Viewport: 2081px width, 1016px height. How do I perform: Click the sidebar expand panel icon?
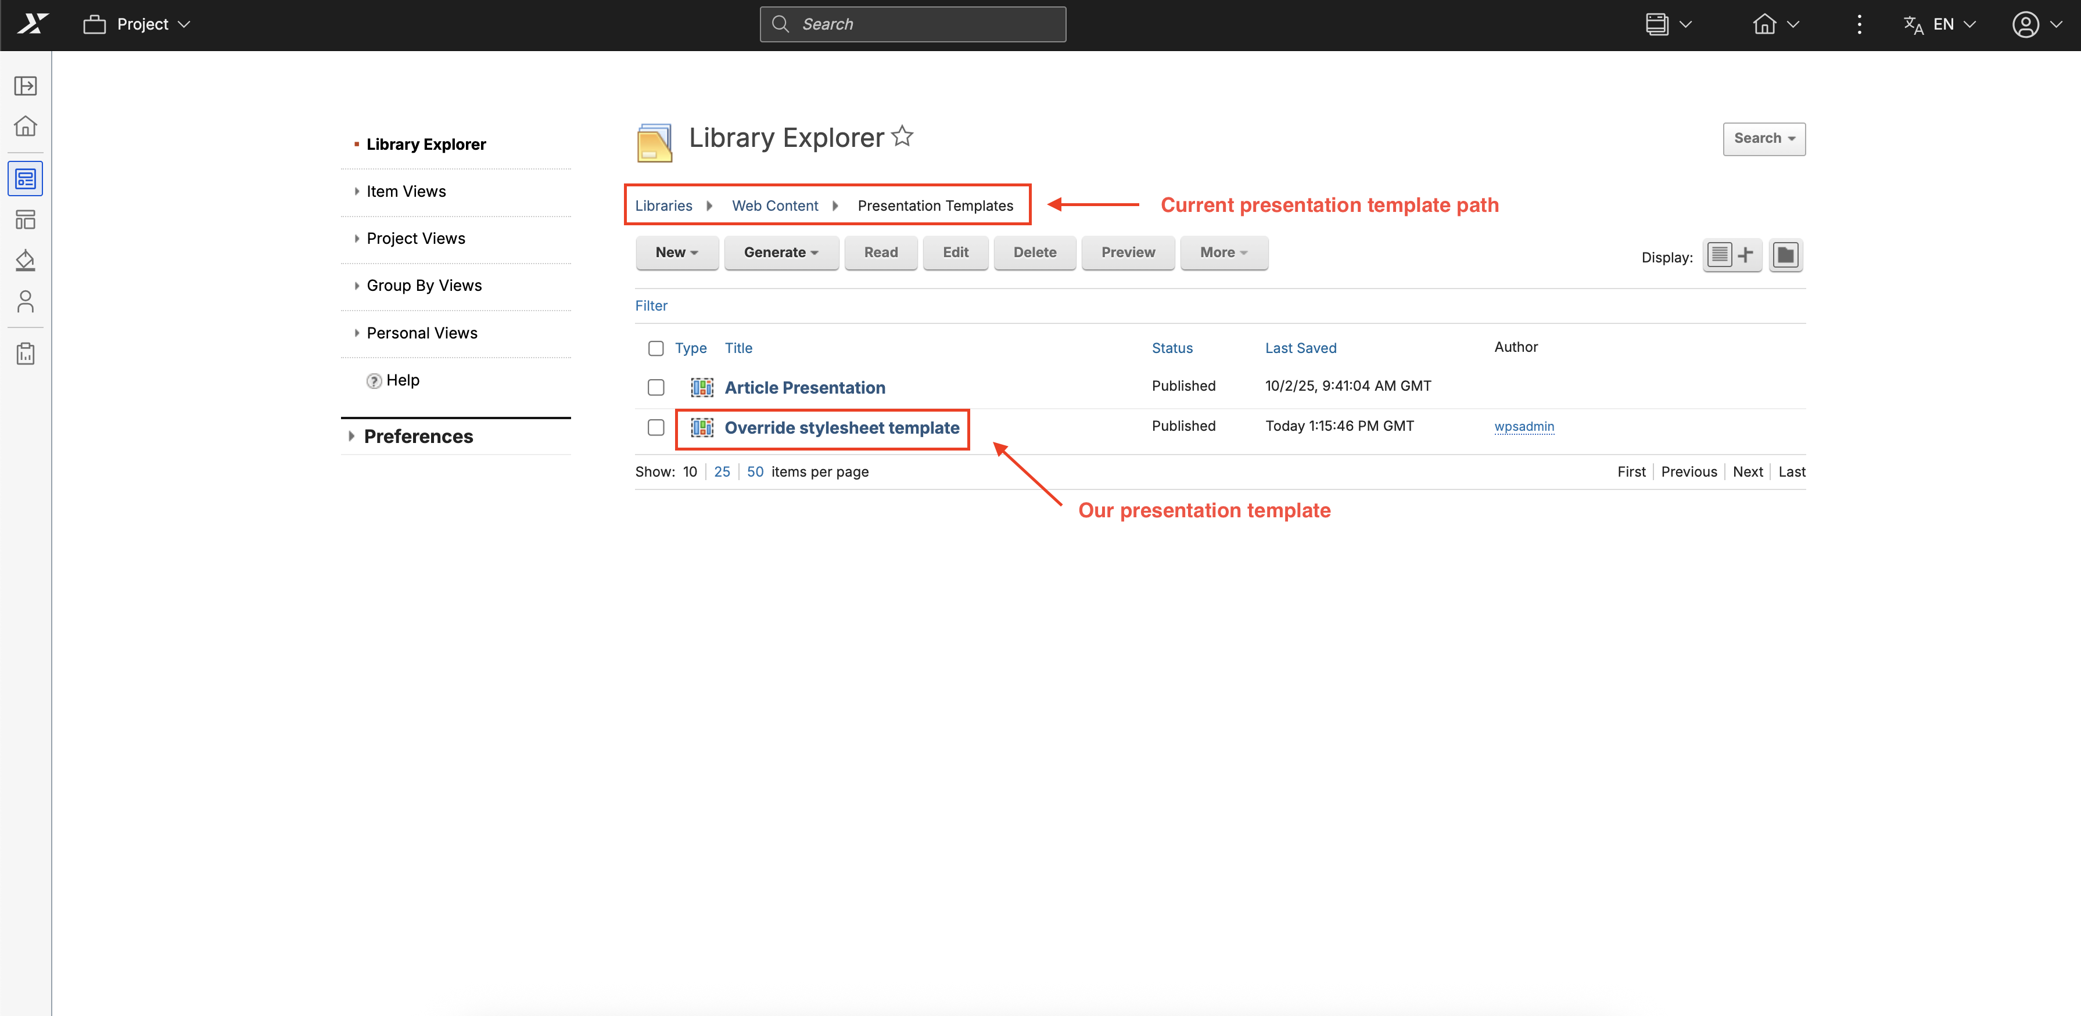point(26,85)
